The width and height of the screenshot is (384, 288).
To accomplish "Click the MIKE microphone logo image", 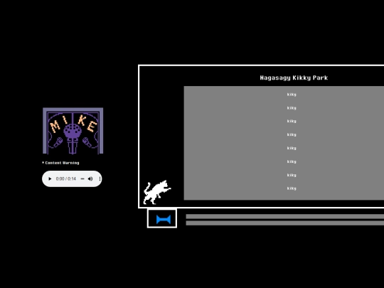I will [73, 131].
